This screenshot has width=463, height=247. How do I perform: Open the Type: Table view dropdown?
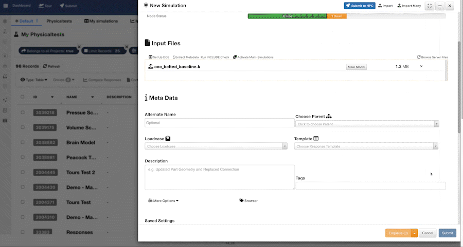click(33, 80)
